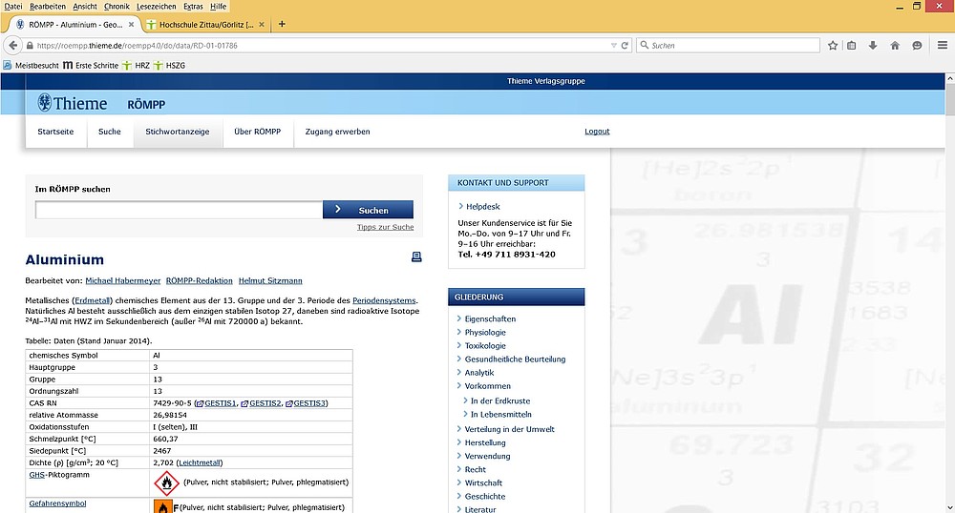Go to the browser home page icon
Viewport: 955px width, 513px height.
[x=895, y=45]
